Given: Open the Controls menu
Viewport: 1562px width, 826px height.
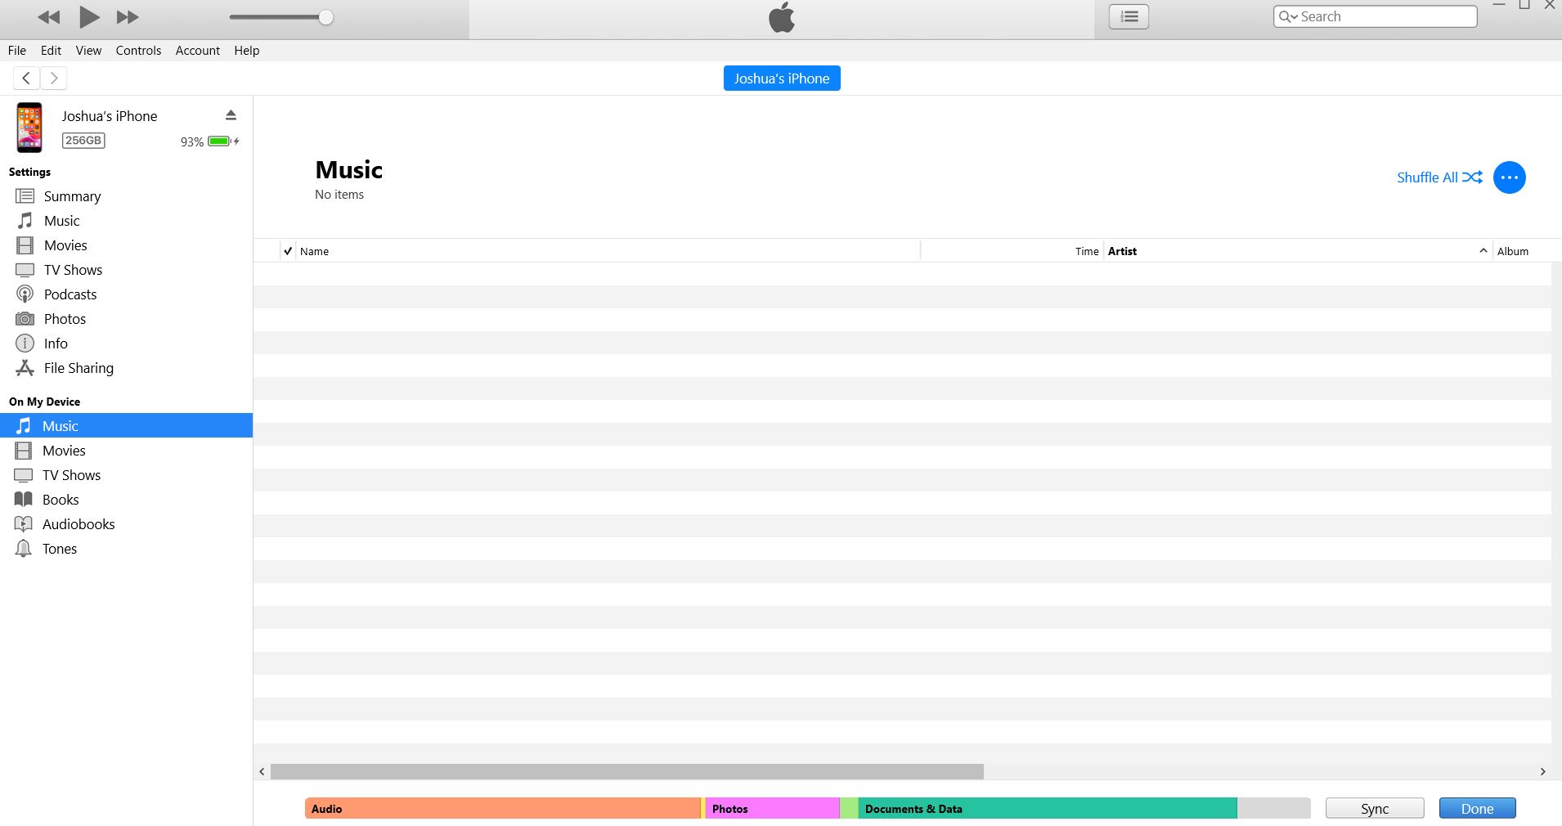Looking at the screenshot, I should click(138, 51).
